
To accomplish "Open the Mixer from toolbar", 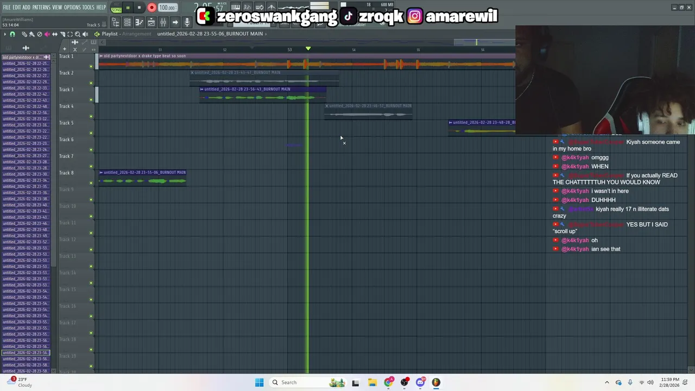I will 163,22.
